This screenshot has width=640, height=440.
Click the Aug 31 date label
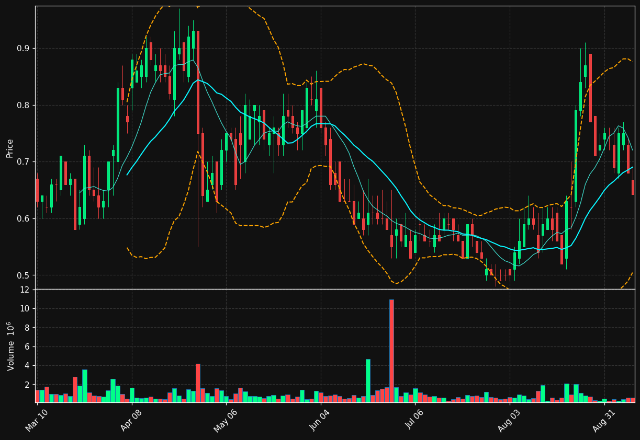(603, 420)
